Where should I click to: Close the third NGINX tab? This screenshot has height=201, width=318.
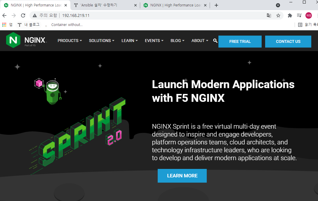tap(205, 5)
